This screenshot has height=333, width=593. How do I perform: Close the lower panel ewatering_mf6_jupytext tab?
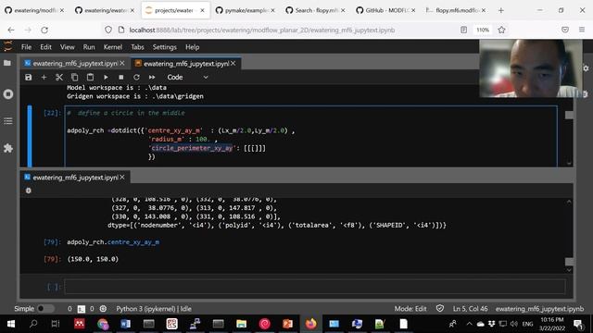(x=122, y=177)
